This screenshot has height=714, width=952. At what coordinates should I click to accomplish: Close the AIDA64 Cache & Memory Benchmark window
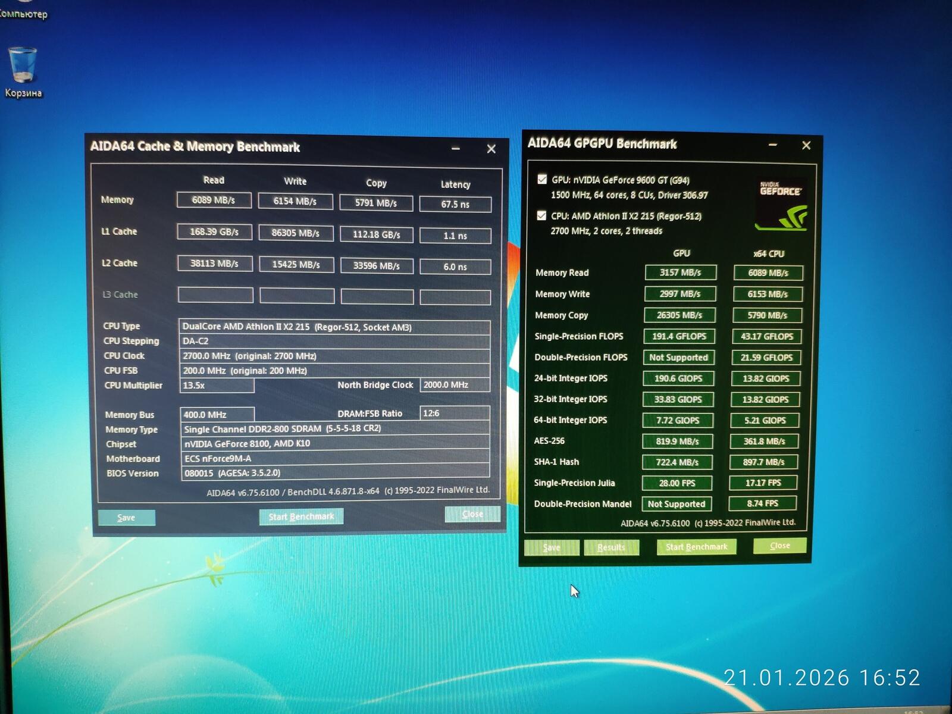coord(491,149)
